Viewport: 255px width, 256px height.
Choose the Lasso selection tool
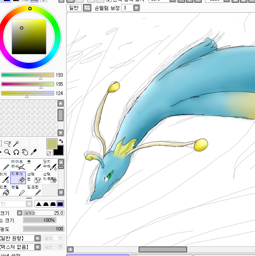tap(8, 144)
